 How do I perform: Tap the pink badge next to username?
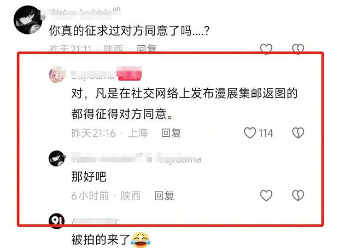(x=130, y=73)
